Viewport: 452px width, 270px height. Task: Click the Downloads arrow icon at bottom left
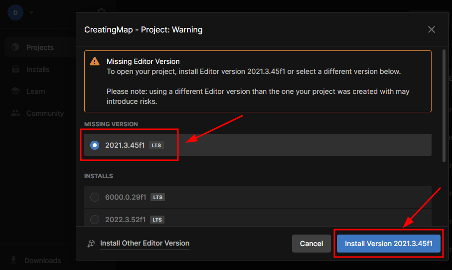click(13, 260)
